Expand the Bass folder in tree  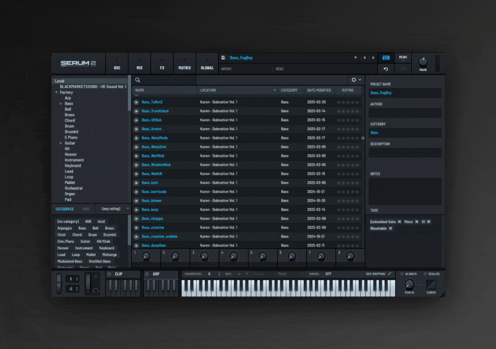61,104
